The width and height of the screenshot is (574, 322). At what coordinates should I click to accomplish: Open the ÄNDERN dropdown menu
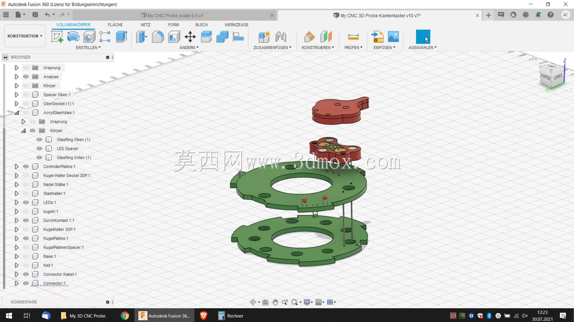(x=189, y=48)
